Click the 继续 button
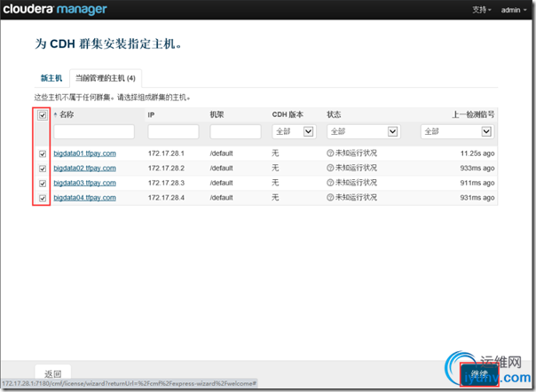 pos(479,374)
